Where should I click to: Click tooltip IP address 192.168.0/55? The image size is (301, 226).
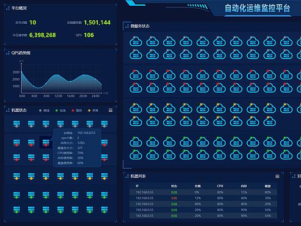86,133
